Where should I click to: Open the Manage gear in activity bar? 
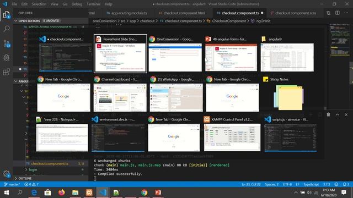(x=6, y=174)
